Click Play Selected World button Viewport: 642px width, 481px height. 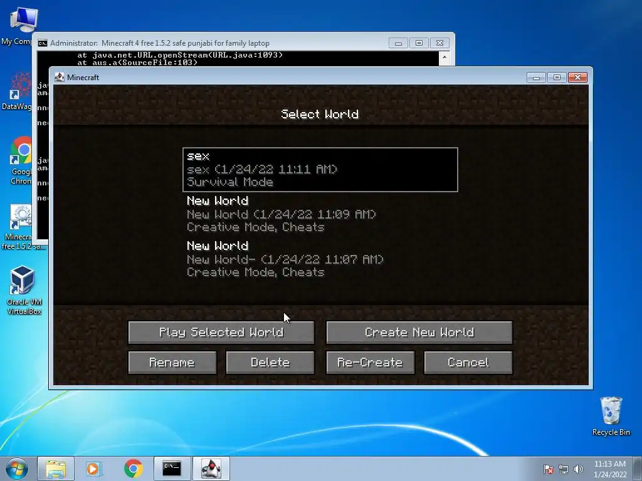(x=221, y=332)
